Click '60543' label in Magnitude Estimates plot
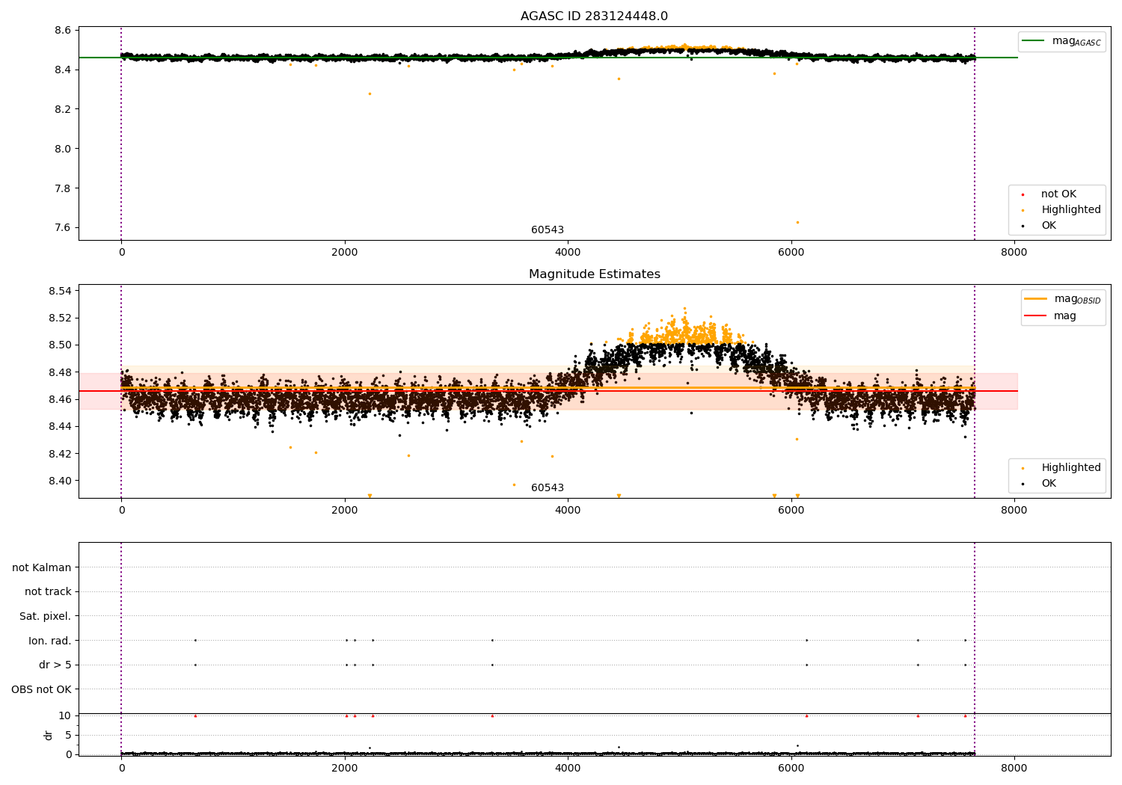This screenshot has width=1122, height=785. pos(548,488)
